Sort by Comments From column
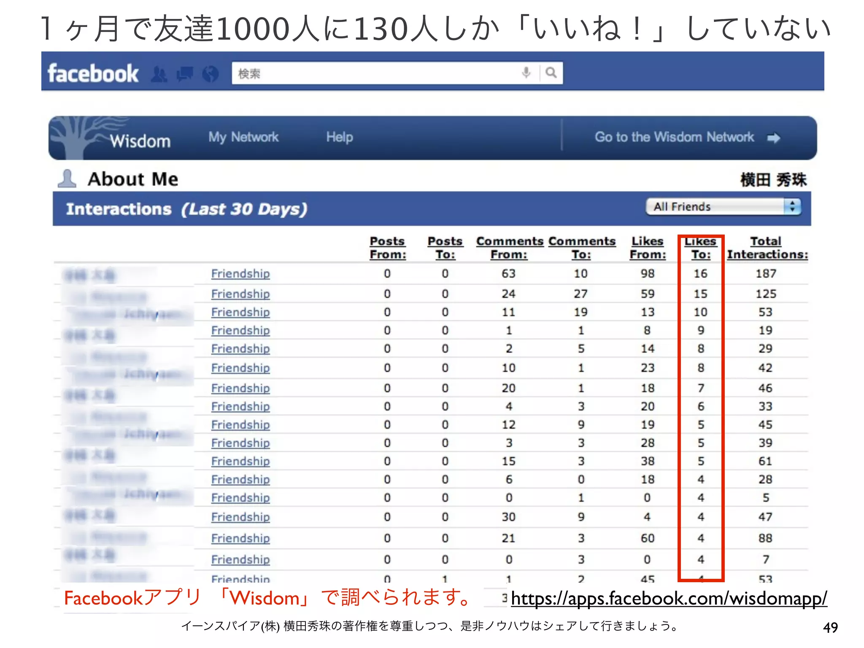The width and height of the screenshot is (864, 648). 510,248
